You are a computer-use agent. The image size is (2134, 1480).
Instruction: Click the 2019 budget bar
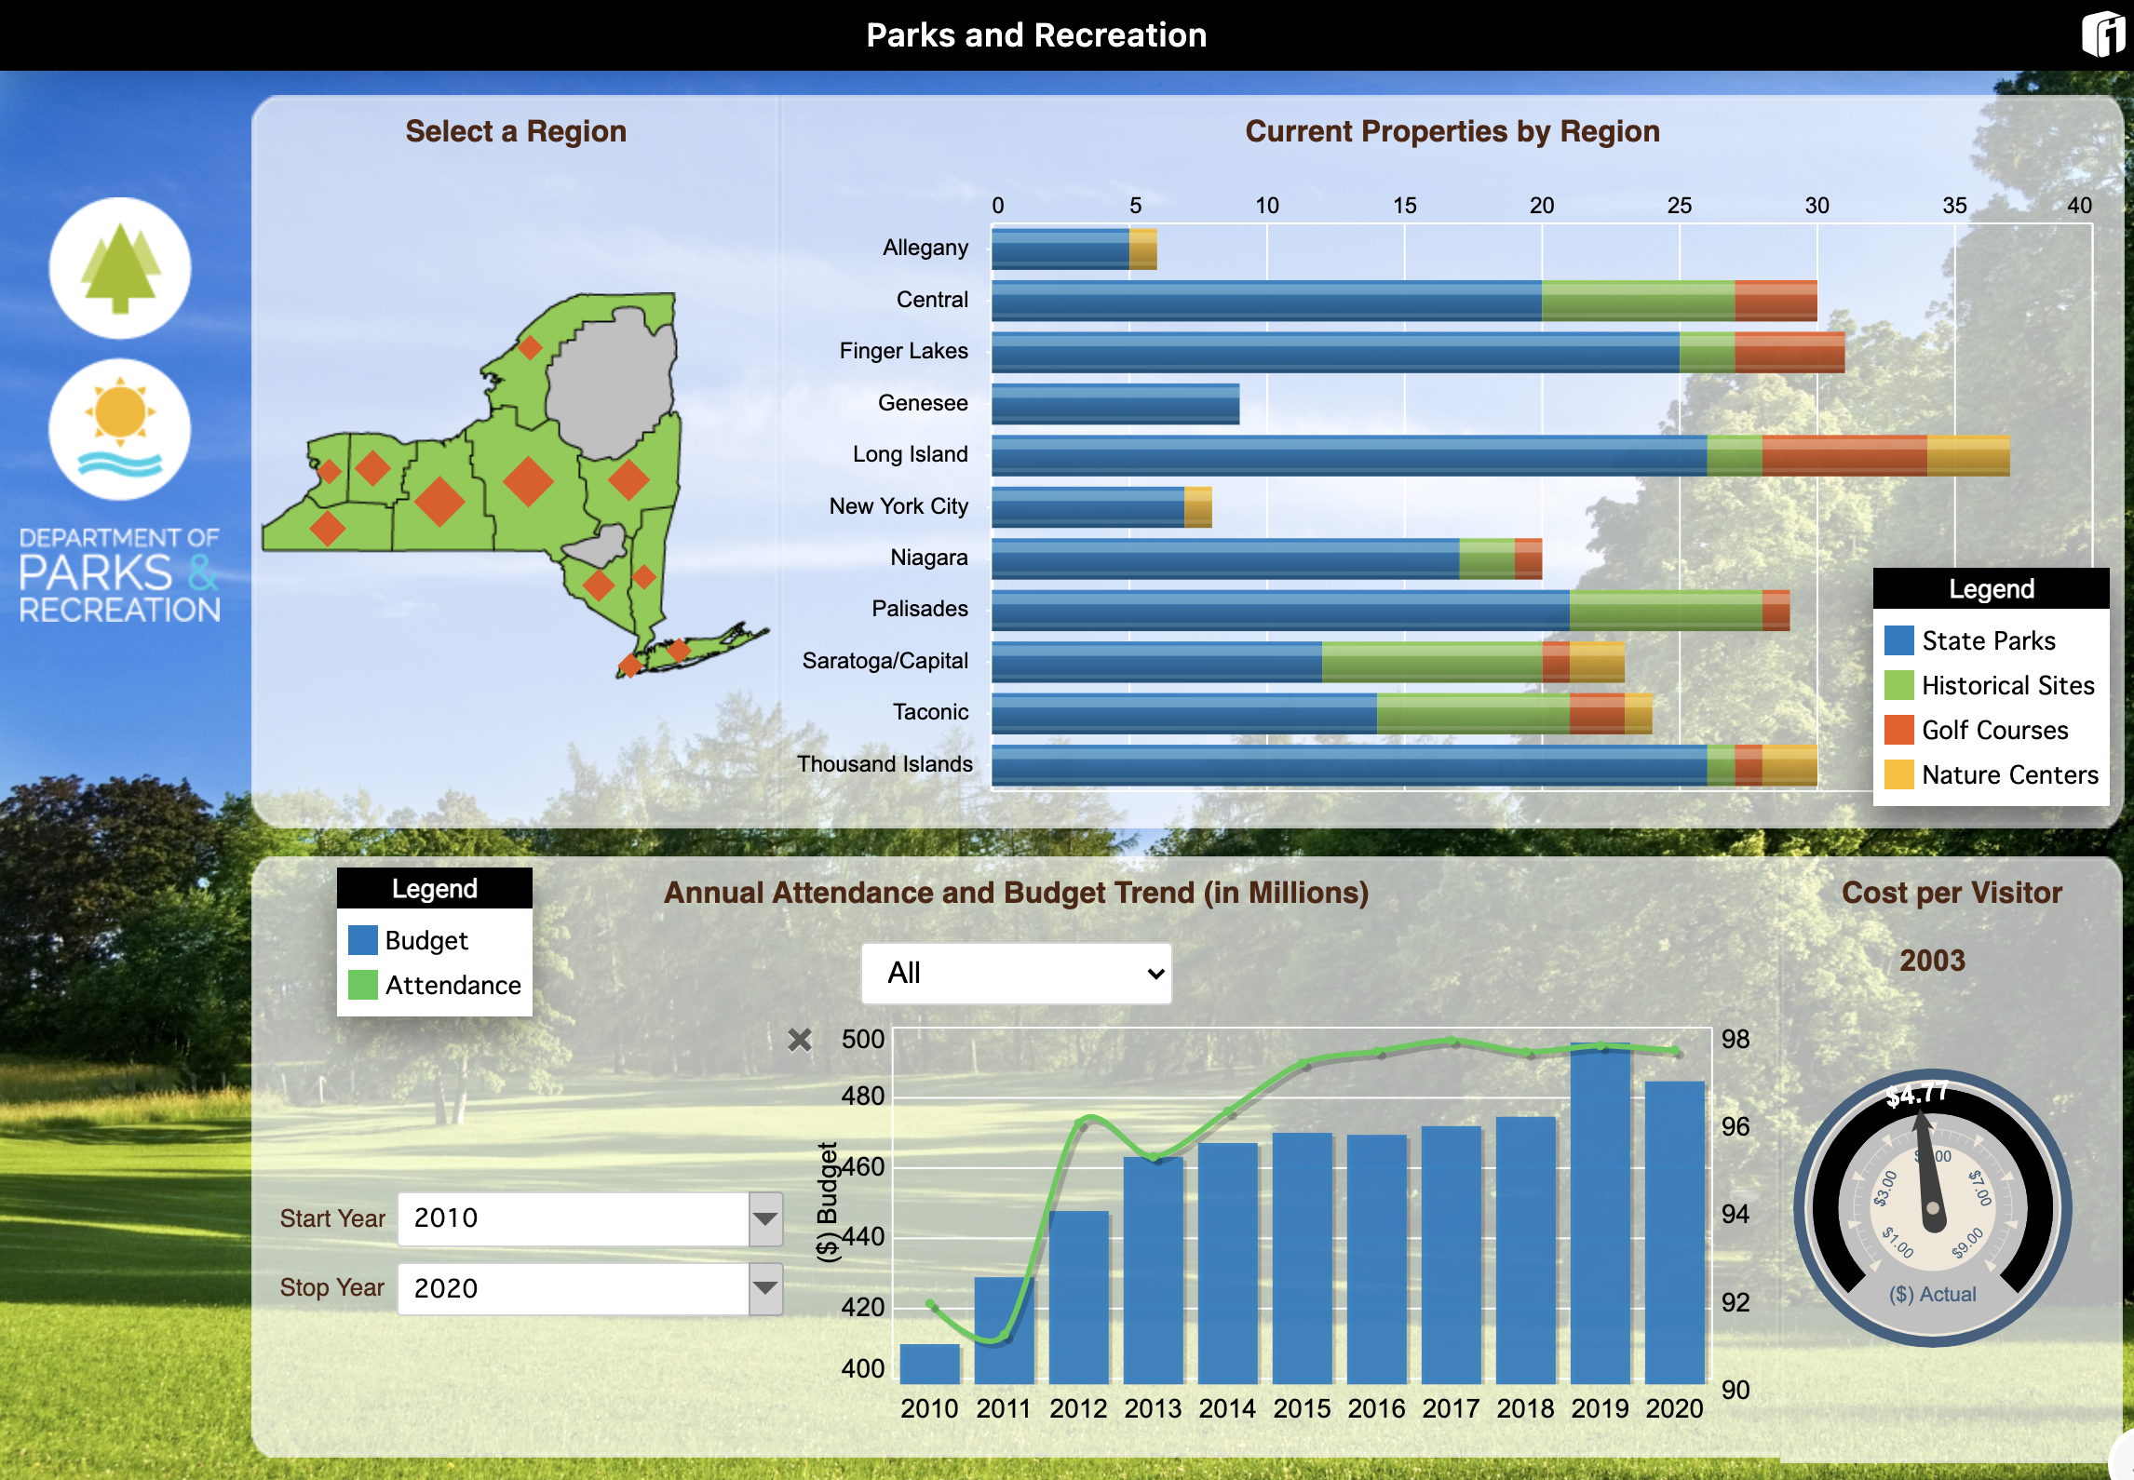(1600, 1215)
